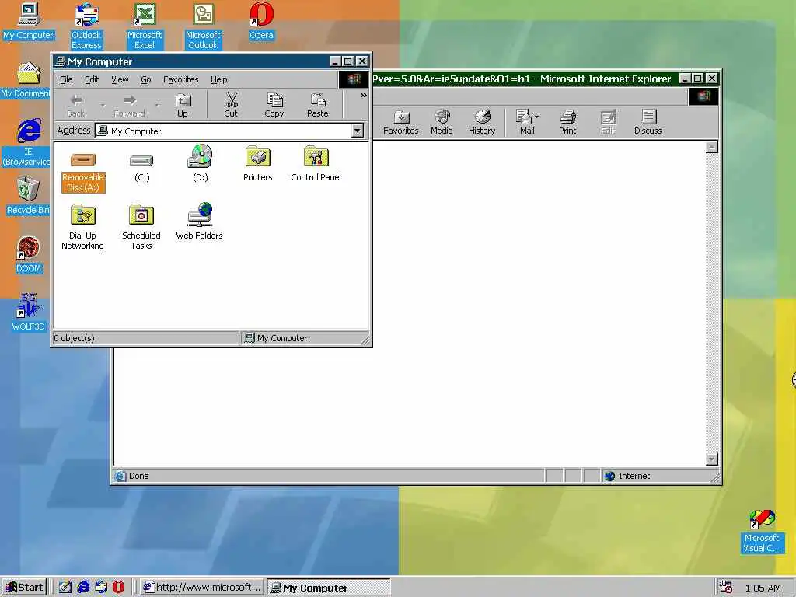
Task: Select the (C:) hard drive icon
Action: tap(141, 168)
